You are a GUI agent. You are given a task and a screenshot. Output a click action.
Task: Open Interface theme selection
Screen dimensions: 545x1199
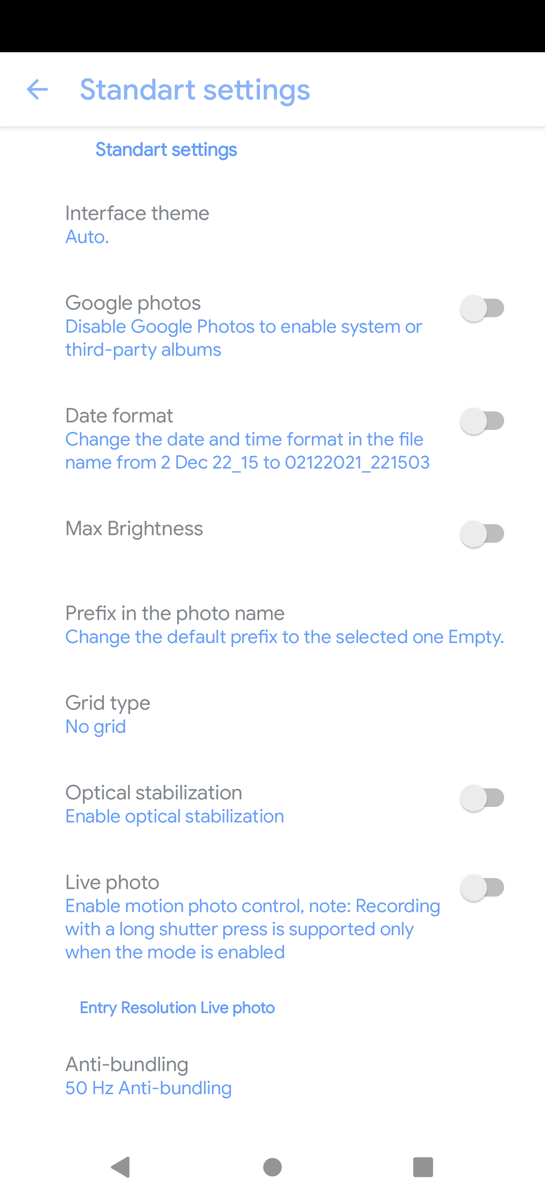click(x=272, y=225)
